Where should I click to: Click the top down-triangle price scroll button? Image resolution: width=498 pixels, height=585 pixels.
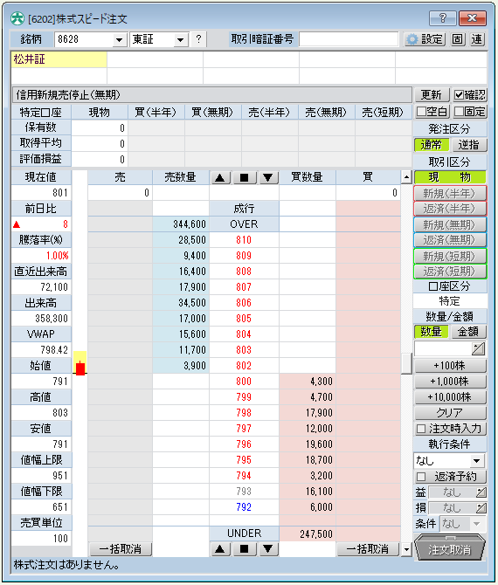[268, 177]
